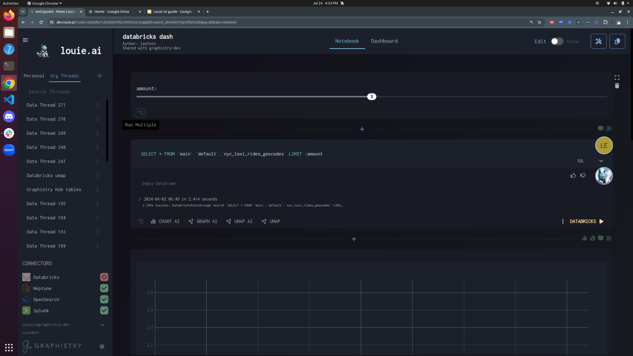Click the SQL query text
The width and height of the screenshot is (633, 356).
pos(232,154)
